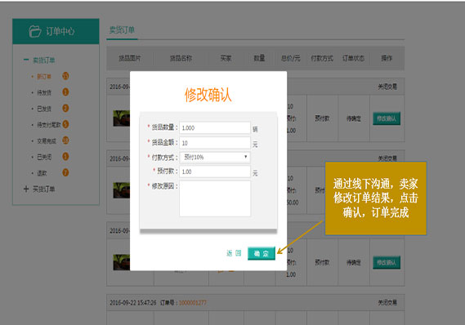Click 待确定 status cell in the first order
Viewport: 465px width, 325px height.
point(354,118)
